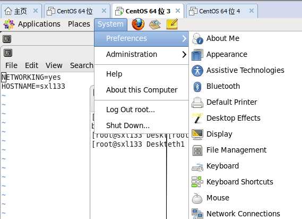
Task: Select Shut Down from System menu
Action: click(128, 125)
